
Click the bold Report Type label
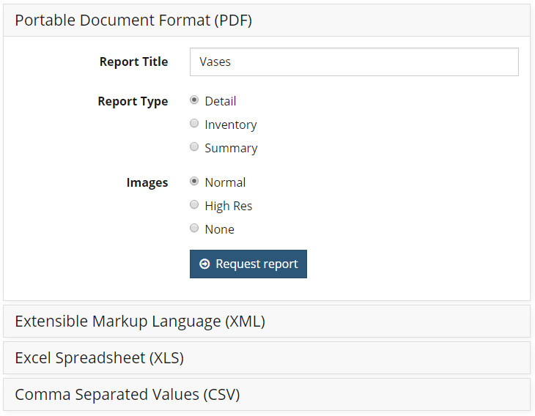[x=133, y=102]
